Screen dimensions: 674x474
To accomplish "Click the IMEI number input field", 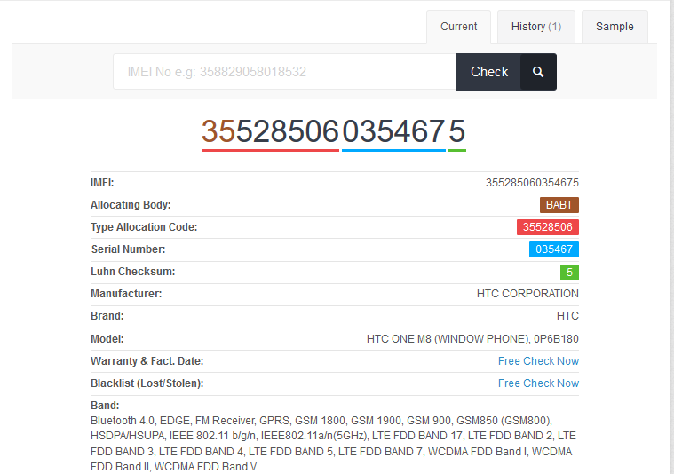I will click(x=284, y=72).
